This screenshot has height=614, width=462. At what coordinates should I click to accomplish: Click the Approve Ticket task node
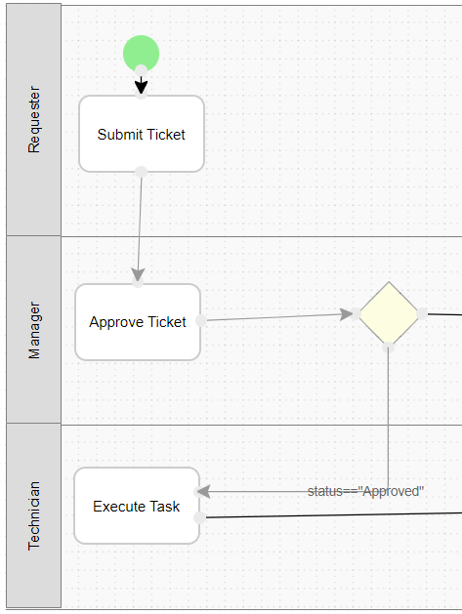click(x=138, y=322)
